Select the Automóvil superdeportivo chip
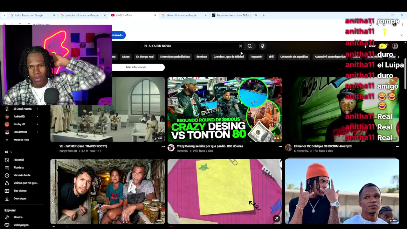This screenshot has height=229, width=407. click(330, 57)
